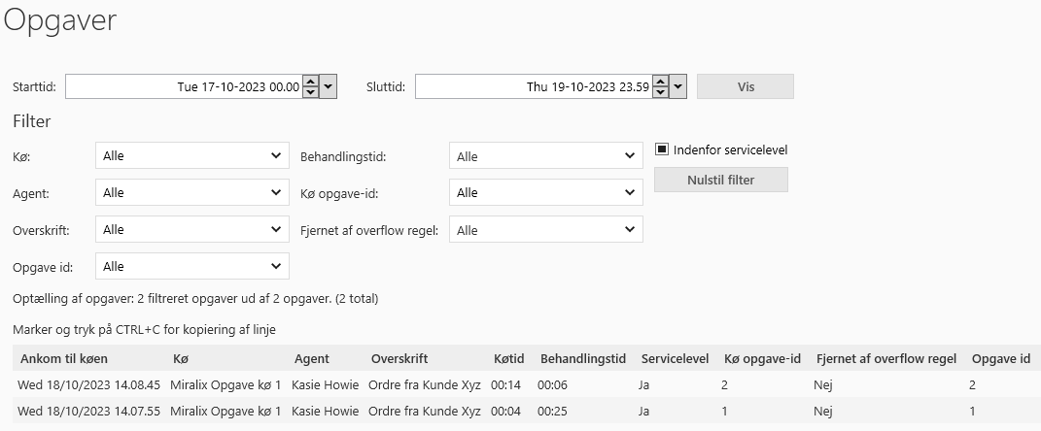1041x431 pixels.
Task: Increase the Starttid value with up arrow
Action: click(x=310, y=82)
